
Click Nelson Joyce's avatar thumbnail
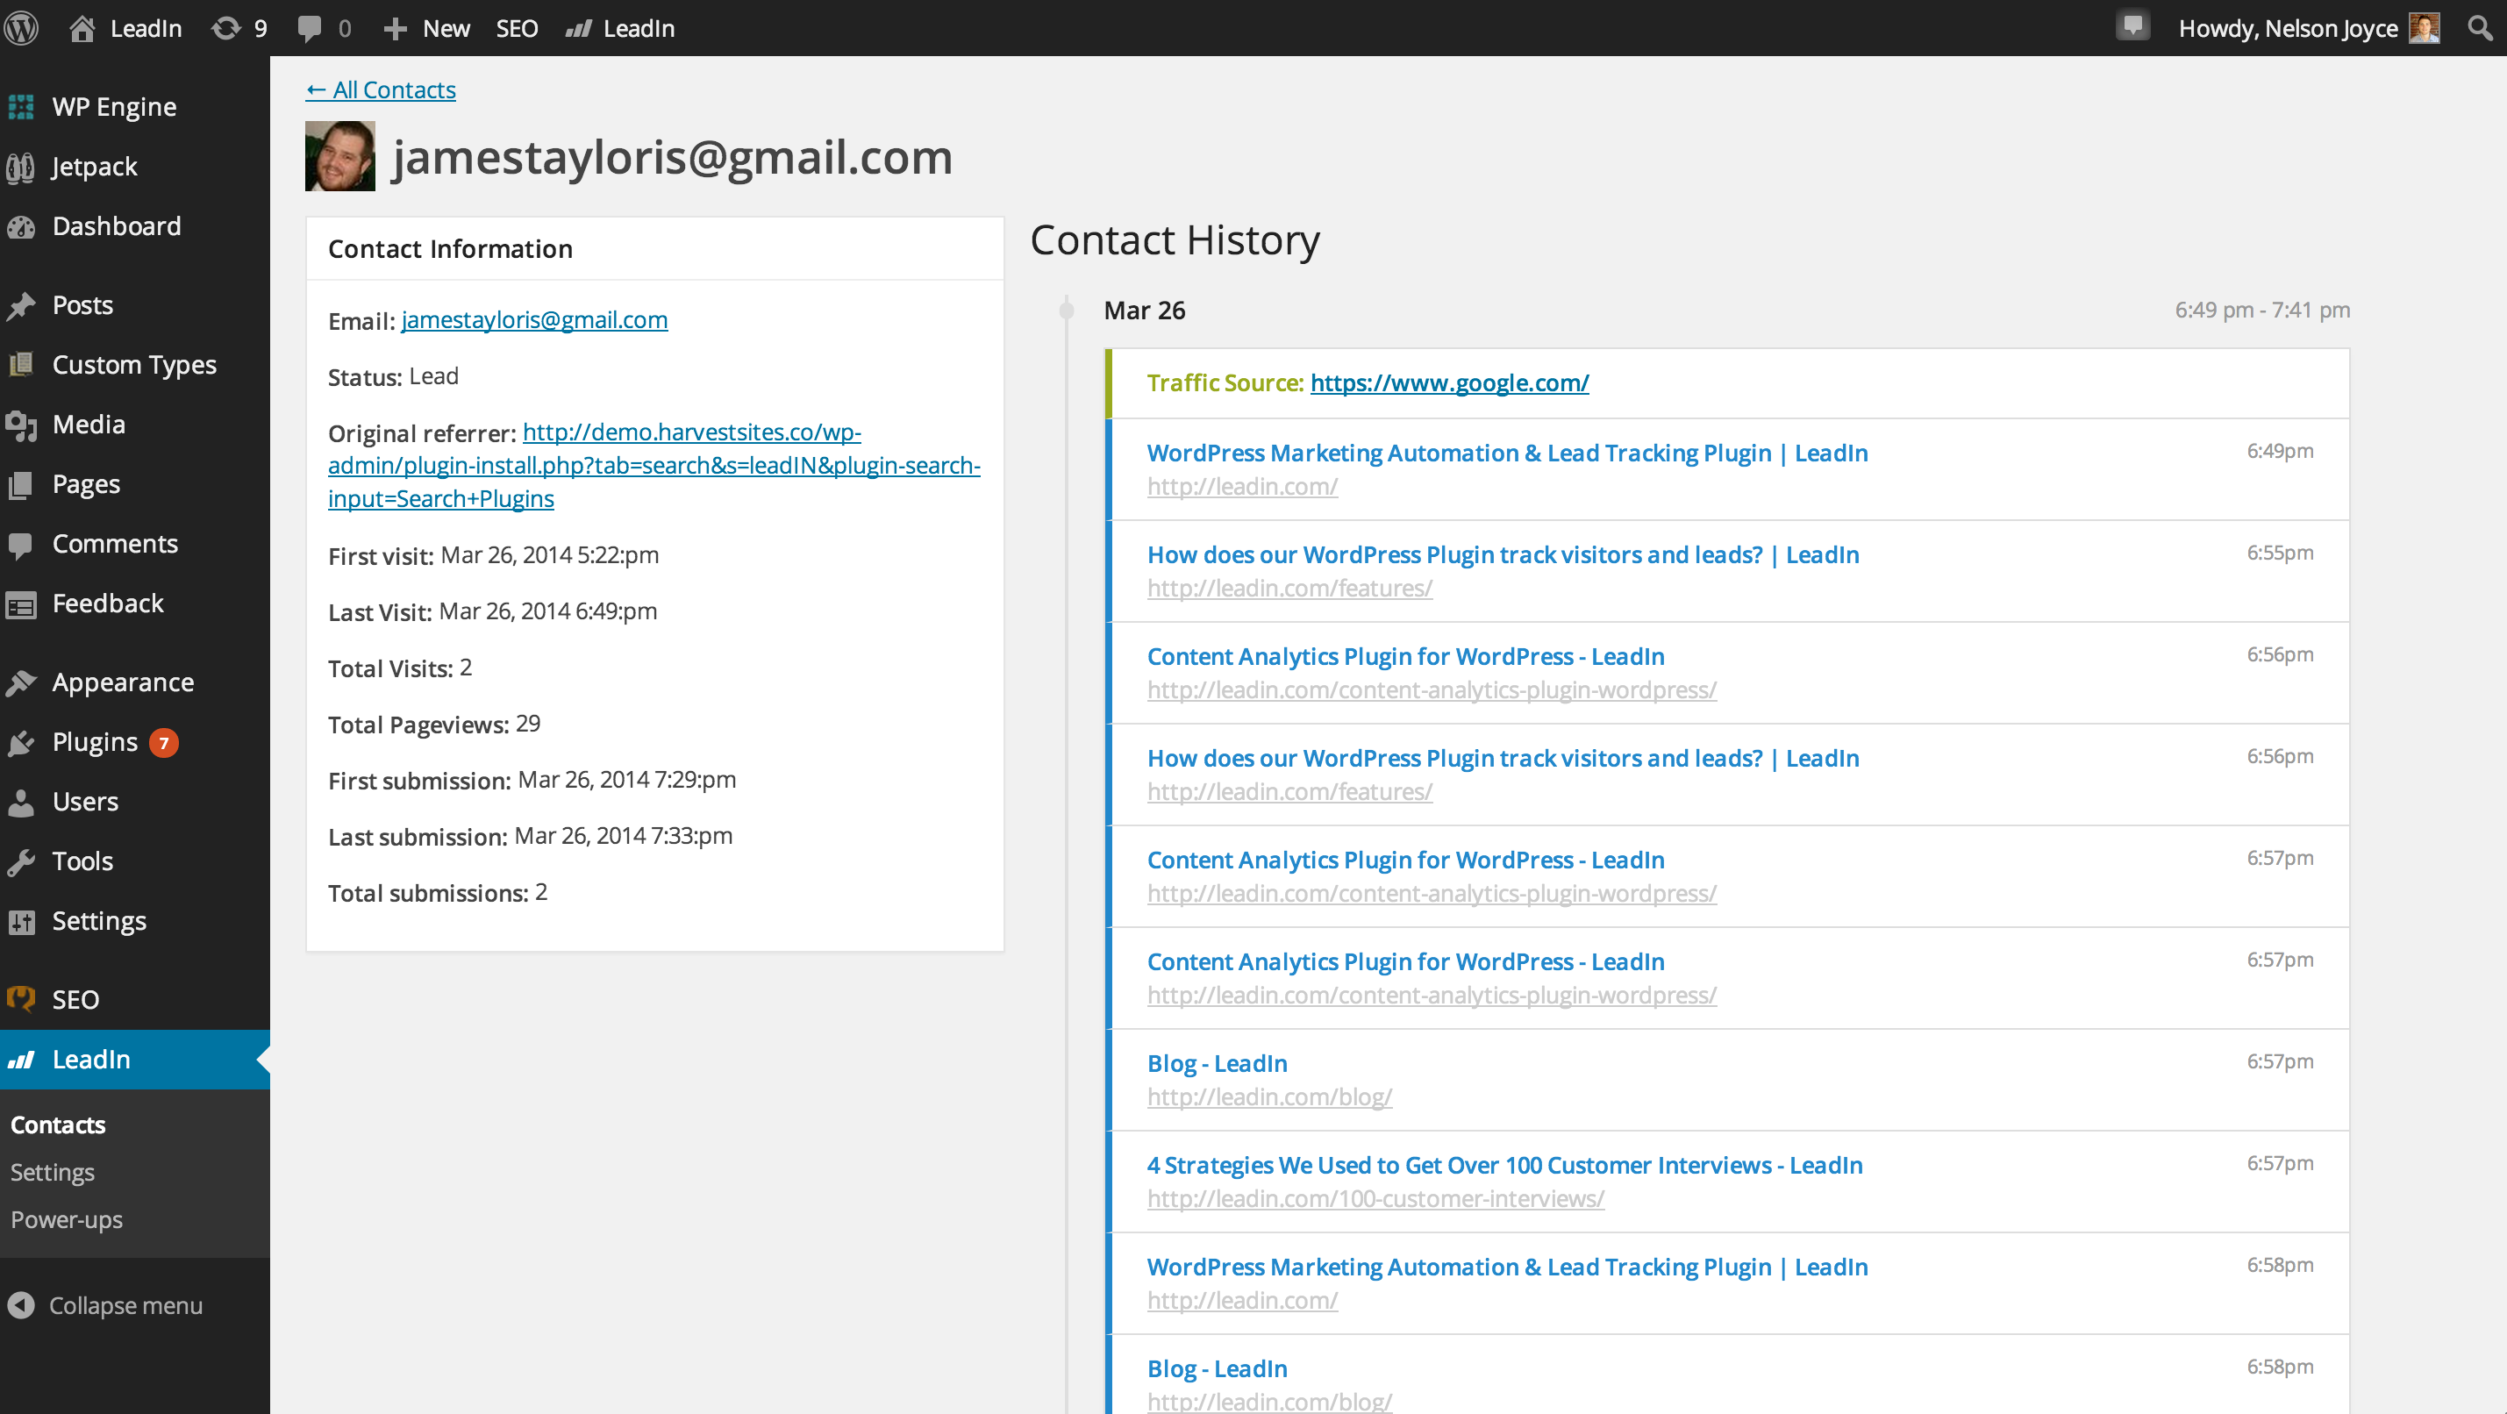pyautogui.click(x=2425, y=27)
